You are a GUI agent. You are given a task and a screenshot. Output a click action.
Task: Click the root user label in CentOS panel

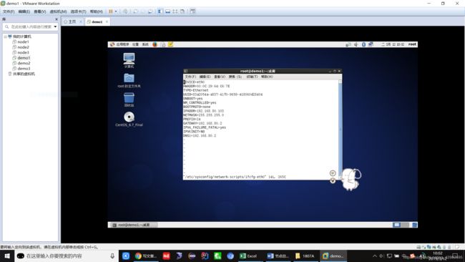(x=412, y=44)
